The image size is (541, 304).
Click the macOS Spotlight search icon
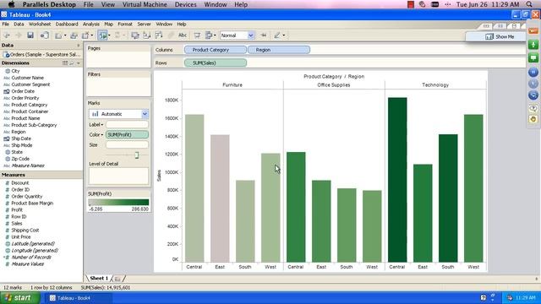[x=529, y=4]
